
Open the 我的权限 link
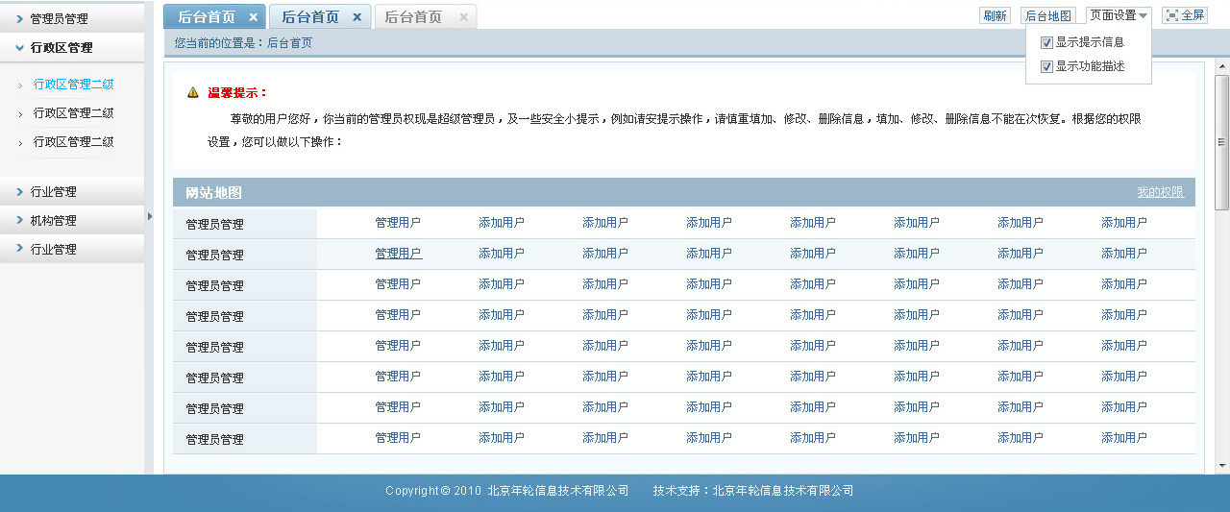(x=1160, y=192)
